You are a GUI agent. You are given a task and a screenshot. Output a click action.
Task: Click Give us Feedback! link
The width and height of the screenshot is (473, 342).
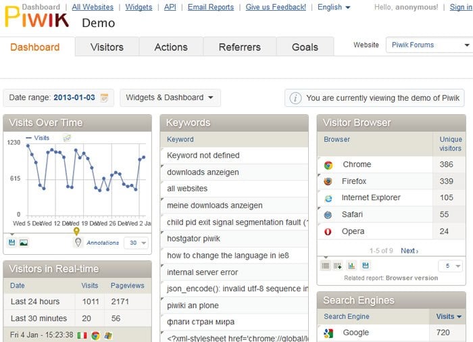(276, 7)
